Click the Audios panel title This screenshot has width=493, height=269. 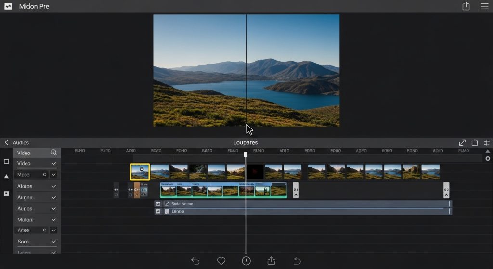(x=21, y=142)
